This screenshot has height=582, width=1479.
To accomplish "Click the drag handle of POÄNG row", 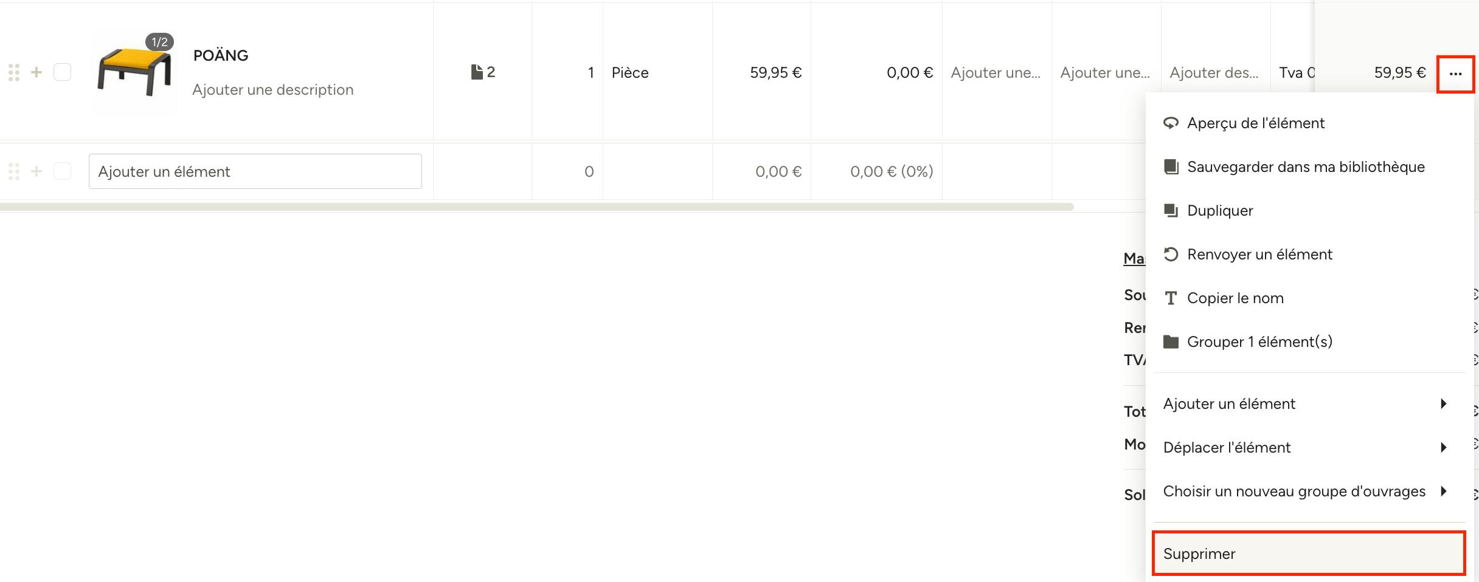I will tap(14, 72).
